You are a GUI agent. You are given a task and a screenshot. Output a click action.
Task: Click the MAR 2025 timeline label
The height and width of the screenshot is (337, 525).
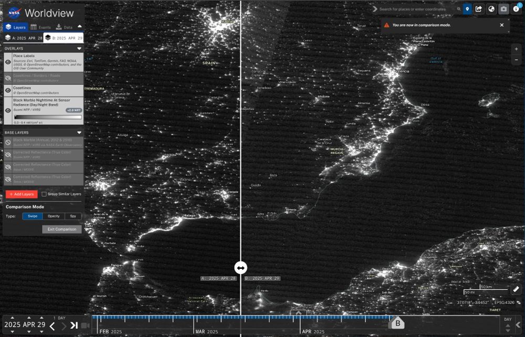point(206,332)
